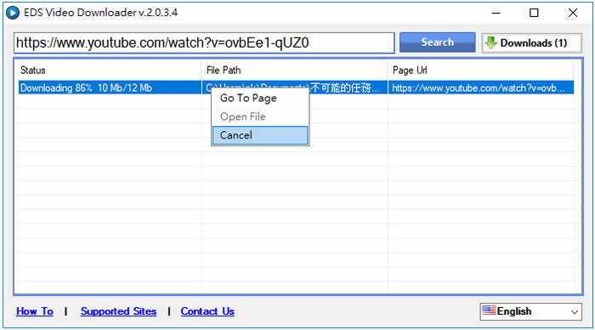This screenshot has height=330, width=595.
Task: Open the Downloads (1) button
Action: (x=531, y=43)
